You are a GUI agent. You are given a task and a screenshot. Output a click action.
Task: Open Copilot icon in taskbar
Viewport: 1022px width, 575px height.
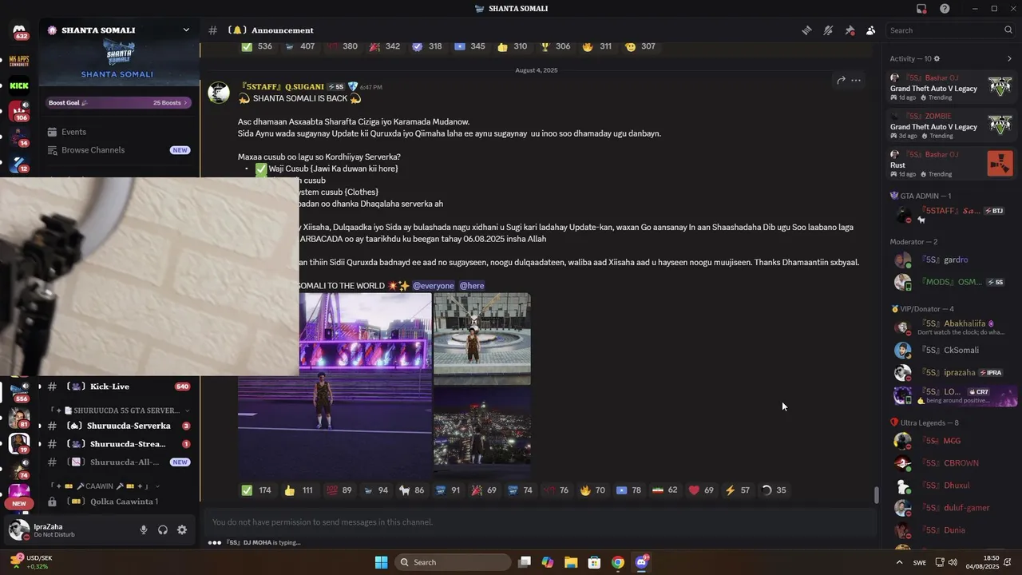(x=548, y=562)
